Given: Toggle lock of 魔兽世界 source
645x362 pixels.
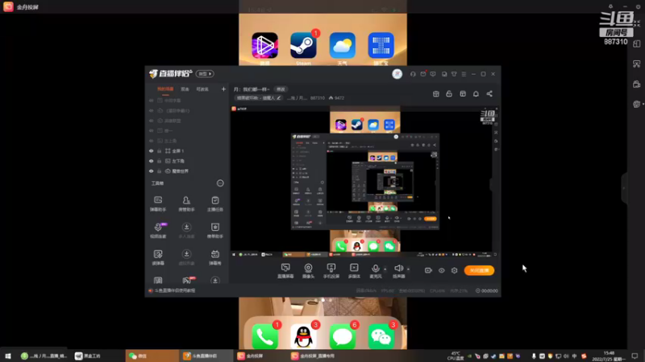Looking at the screenshot, I should [159, 171].
